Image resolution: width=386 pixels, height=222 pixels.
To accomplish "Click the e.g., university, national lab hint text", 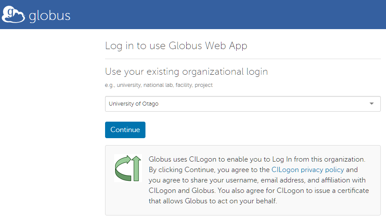I will pos(158,85).
